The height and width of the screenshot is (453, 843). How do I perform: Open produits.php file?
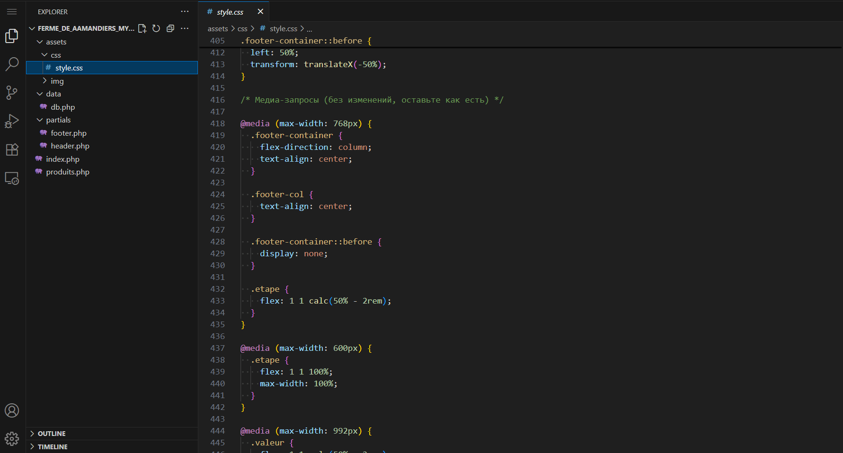click(x=112, y=172)
